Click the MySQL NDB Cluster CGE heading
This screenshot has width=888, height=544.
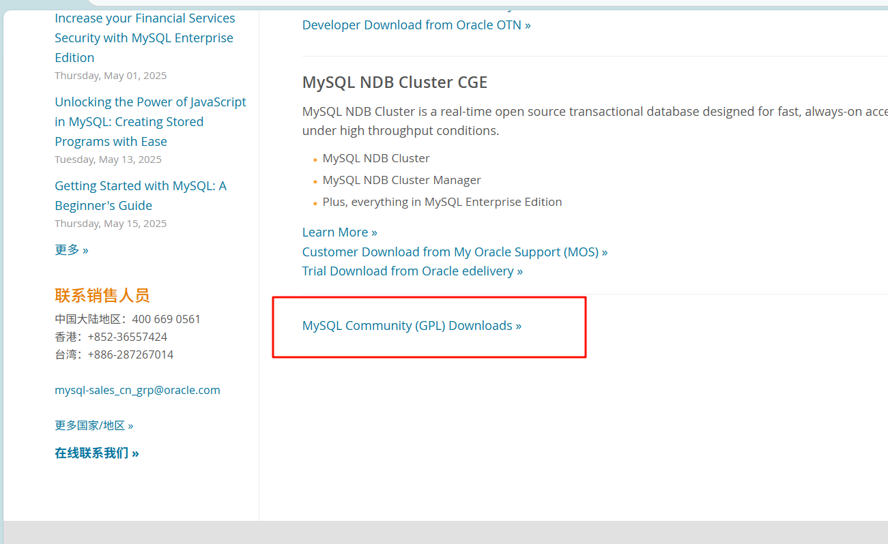(395, 82)
